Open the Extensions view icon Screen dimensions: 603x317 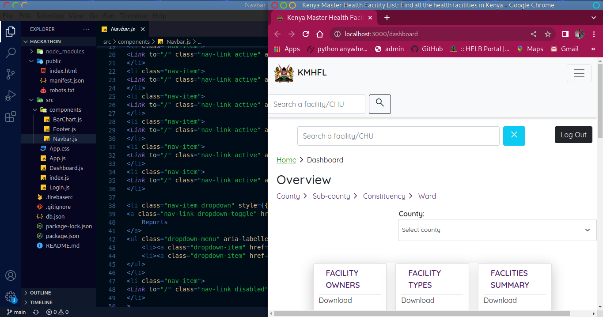11,117
